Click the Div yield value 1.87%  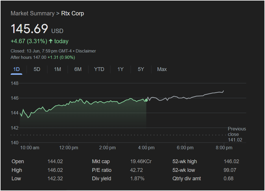(x=137, y=179)
